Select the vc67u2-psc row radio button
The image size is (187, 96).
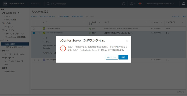point(34,60)
